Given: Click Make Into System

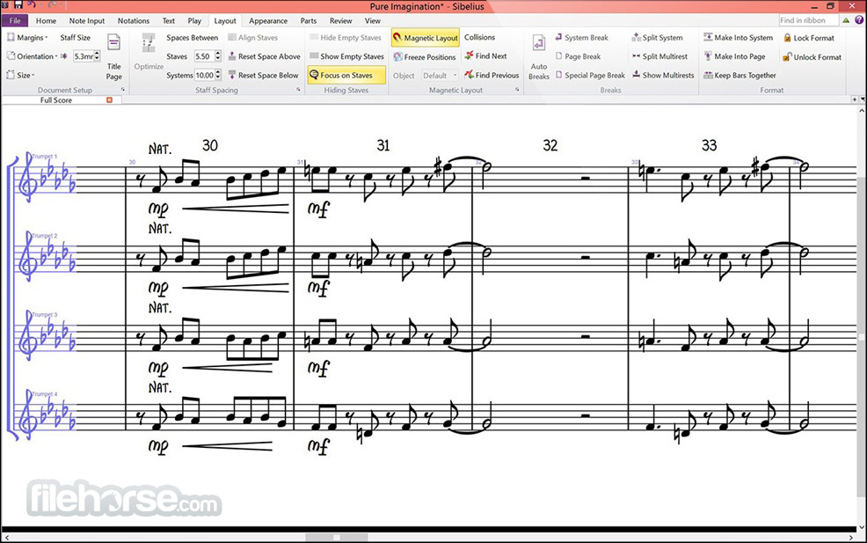Looking at the screenshot, I should (738, 38).
